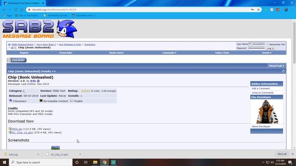
Task: Click the Re-Useable Content tag icon
Action: [41, 101]
